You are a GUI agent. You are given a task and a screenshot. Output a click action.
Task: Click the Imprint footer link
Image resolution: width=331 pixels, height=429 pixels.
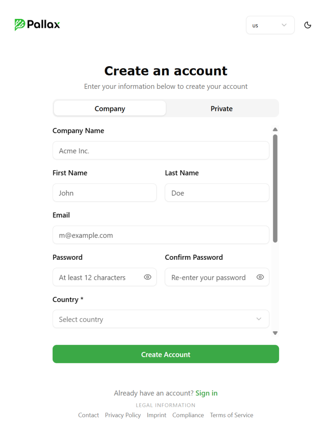(x=156, y=415)
